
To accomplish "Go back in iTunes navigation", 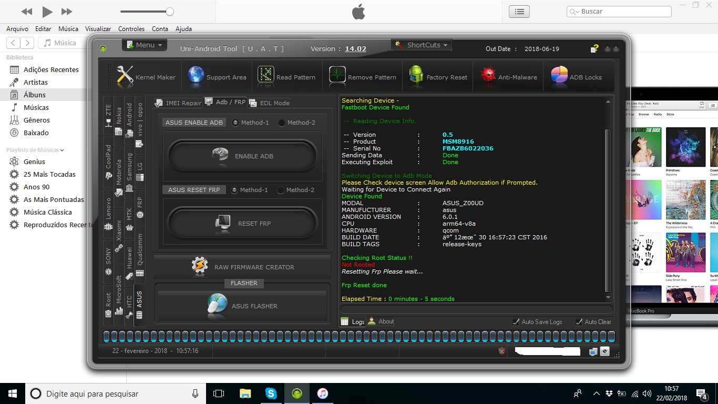I will (x=13, y=43).
